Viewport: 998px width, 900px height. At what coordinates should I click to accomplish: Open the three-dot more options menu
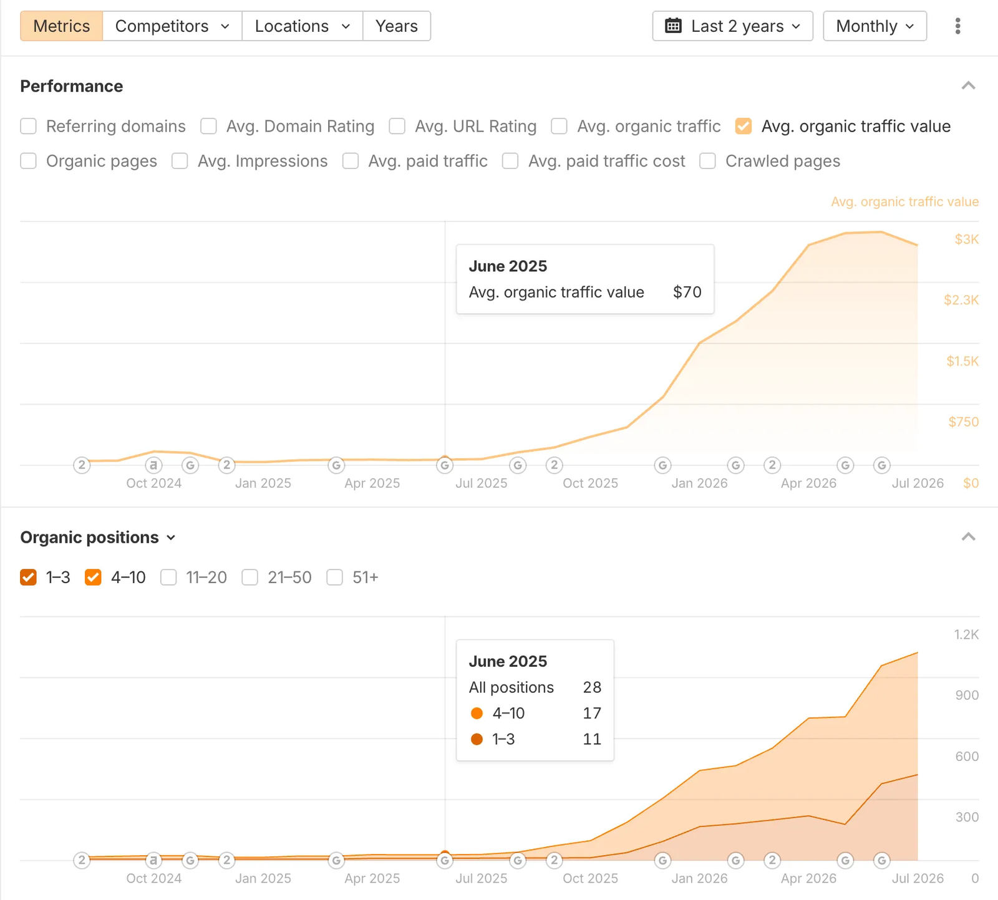pos(957,26)
